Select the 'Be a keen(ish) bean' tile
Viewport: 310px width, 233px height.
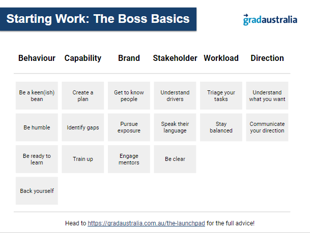tap(37, 95)
